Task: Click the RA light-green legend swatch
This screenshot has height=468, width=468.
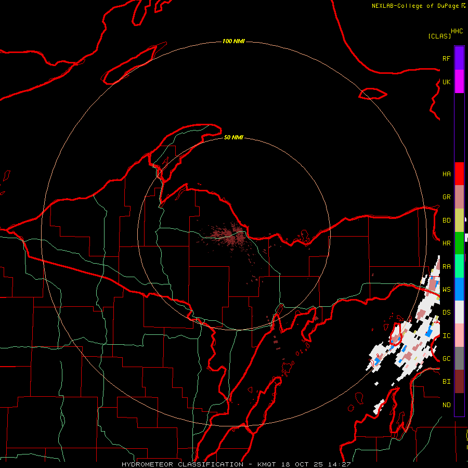Action: pos(459,266)
